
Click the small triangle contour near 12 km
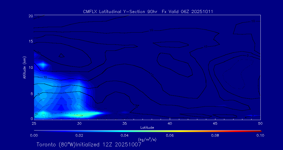tap(62, 55)
